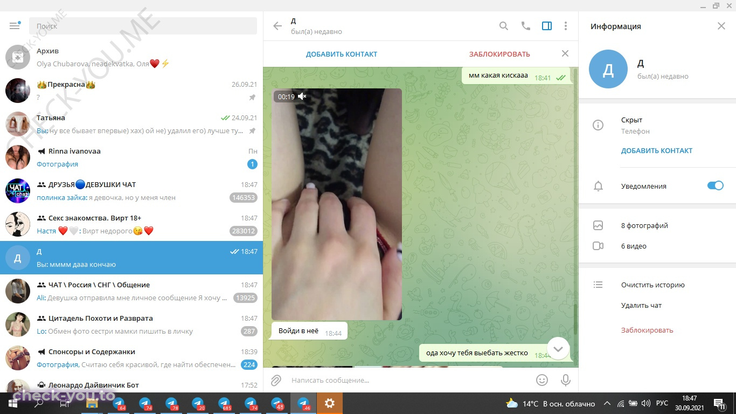Open the Татьяна chat
Screen dimensions: 736x414
[131, 124]
